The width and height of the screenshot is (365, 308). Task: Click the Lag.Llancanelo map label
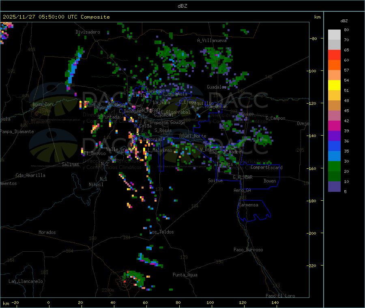pos(26,281)
